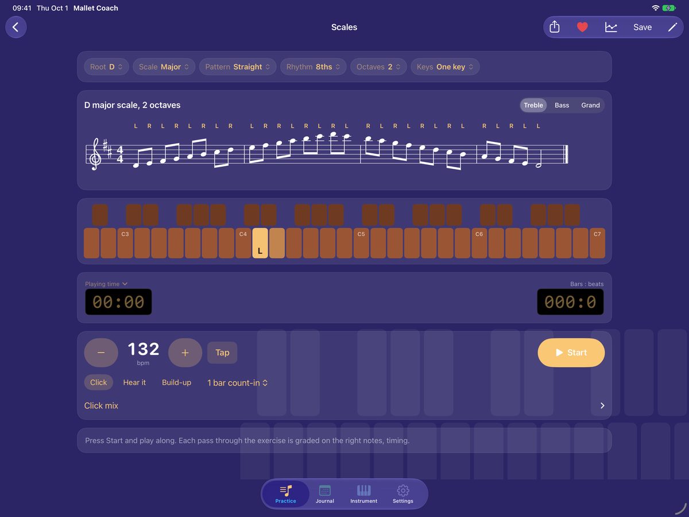Decrease tempo with the minus button
The image size is (689, 517).
tap(101, 353)
